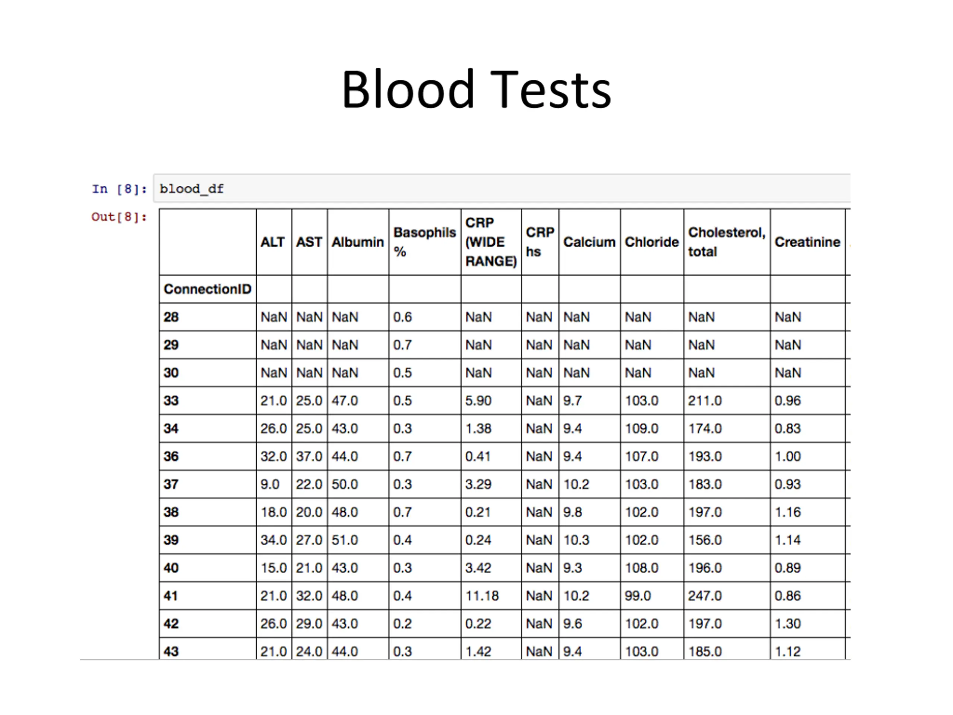
Task: Click the AST column header
Action: point(309,242)
